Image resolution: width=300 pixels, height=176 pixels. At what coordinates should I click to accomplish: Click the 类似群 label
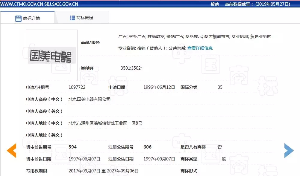pos(87,68)
